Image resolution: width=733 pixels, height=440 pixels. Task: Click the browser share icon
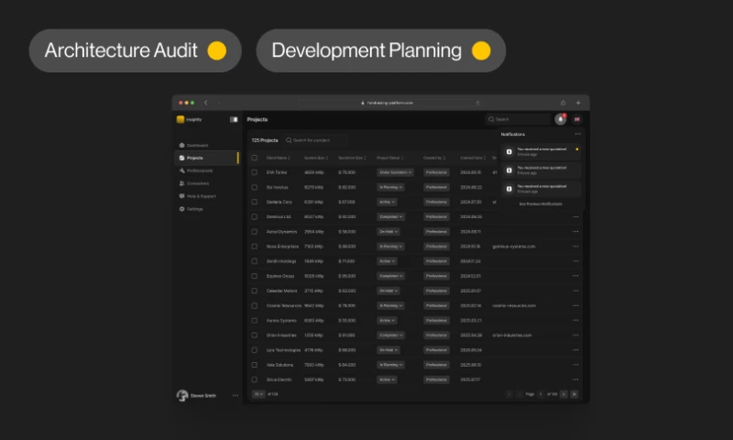[563, 103]
